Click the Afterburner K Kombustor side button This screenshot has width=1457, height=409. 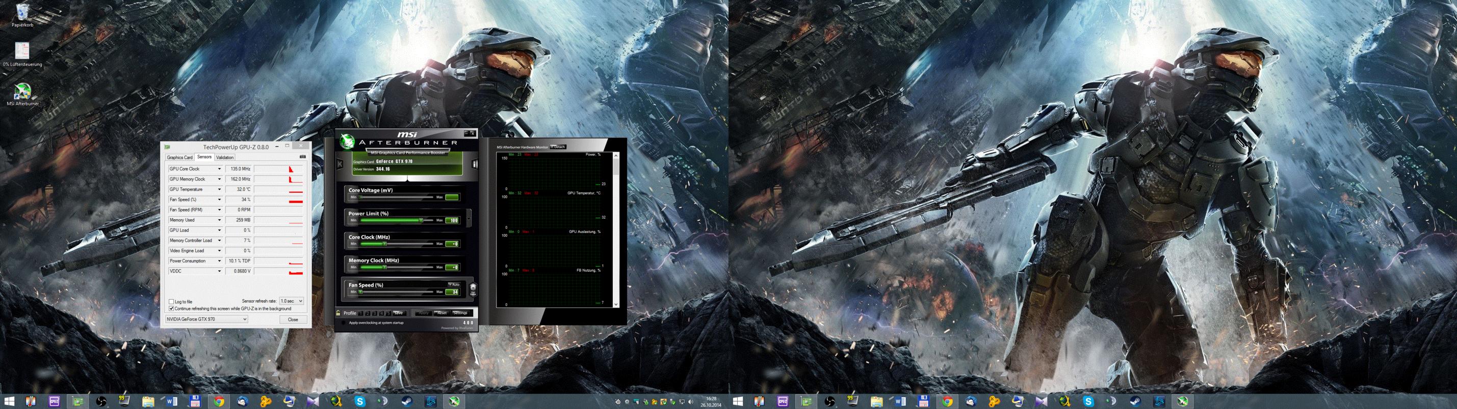click(x=340, y=164)
